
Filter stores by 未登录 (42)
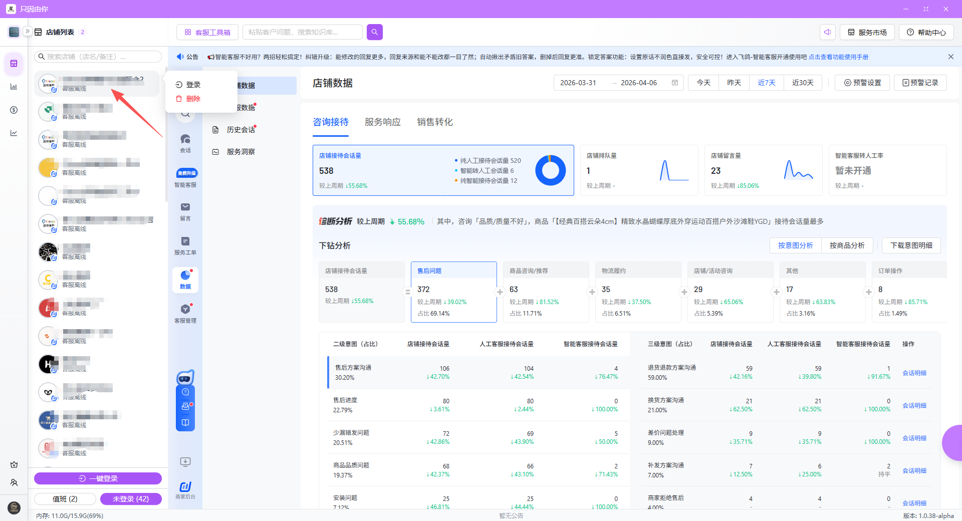click(131, 499)
